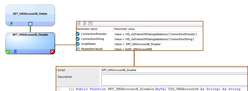Screen dimensions: 248x91
Task: Click the Script name input field
Action: tap(174, 70)
